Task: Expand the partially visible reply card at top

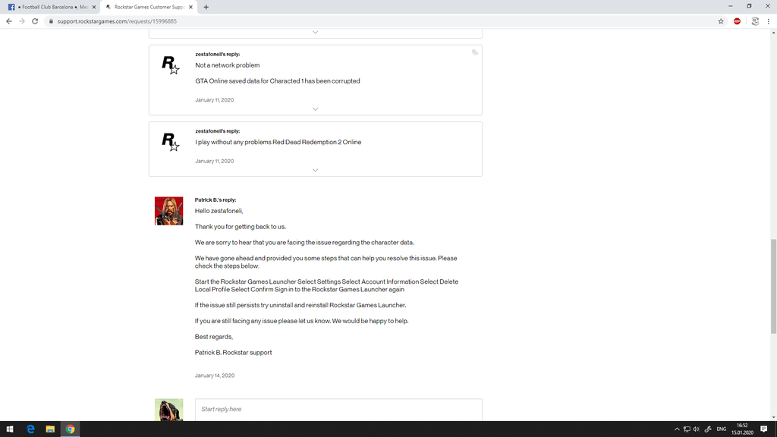Action: pyautogui.click(x=315, y=32)
